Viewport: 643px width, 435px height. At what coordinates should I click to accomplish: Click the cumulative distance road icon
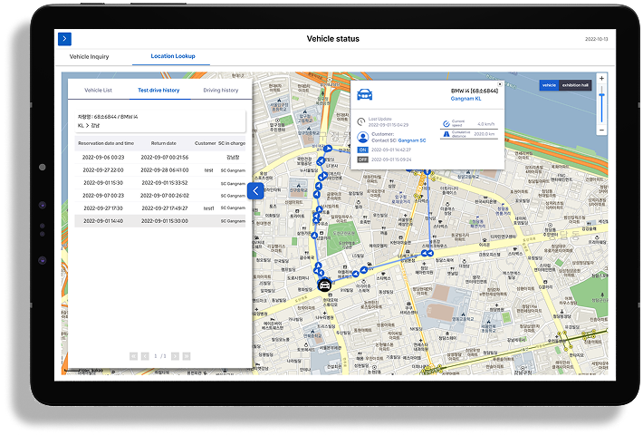pos(446,134)
